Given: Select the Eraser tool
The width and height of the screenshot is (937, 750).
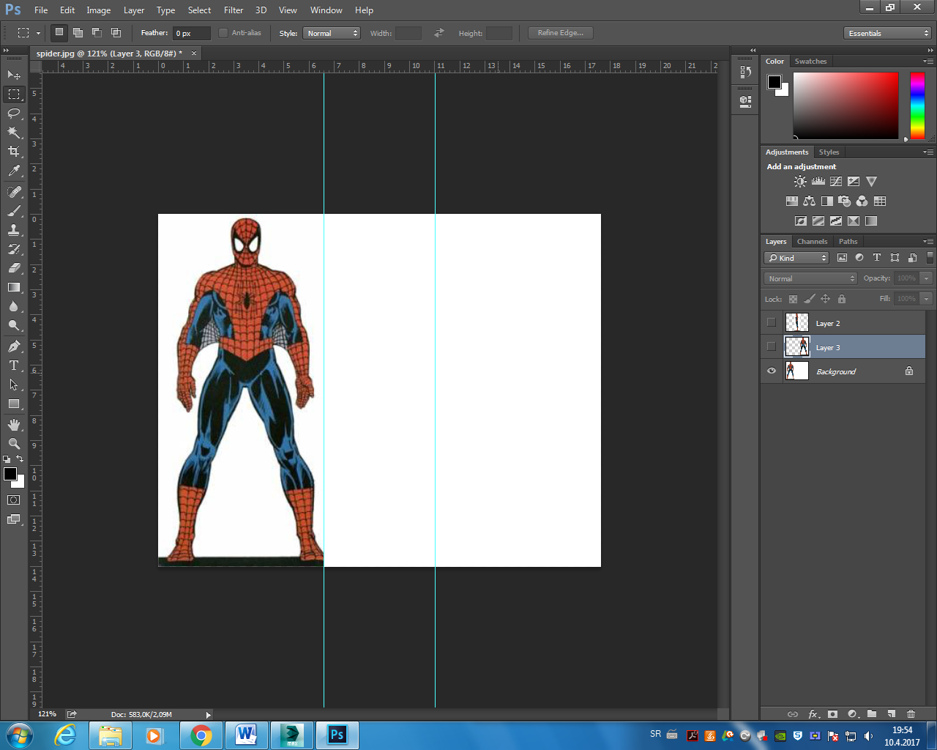Looking at the screenshot, I should pyautogui.click(x=14, y=268).
